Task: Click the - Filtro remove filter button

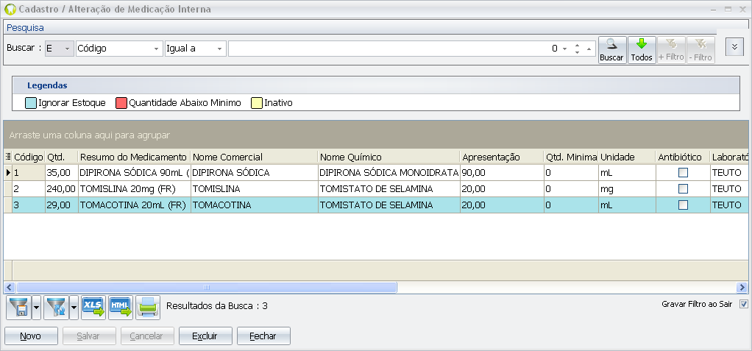Action: click(700, 50)
